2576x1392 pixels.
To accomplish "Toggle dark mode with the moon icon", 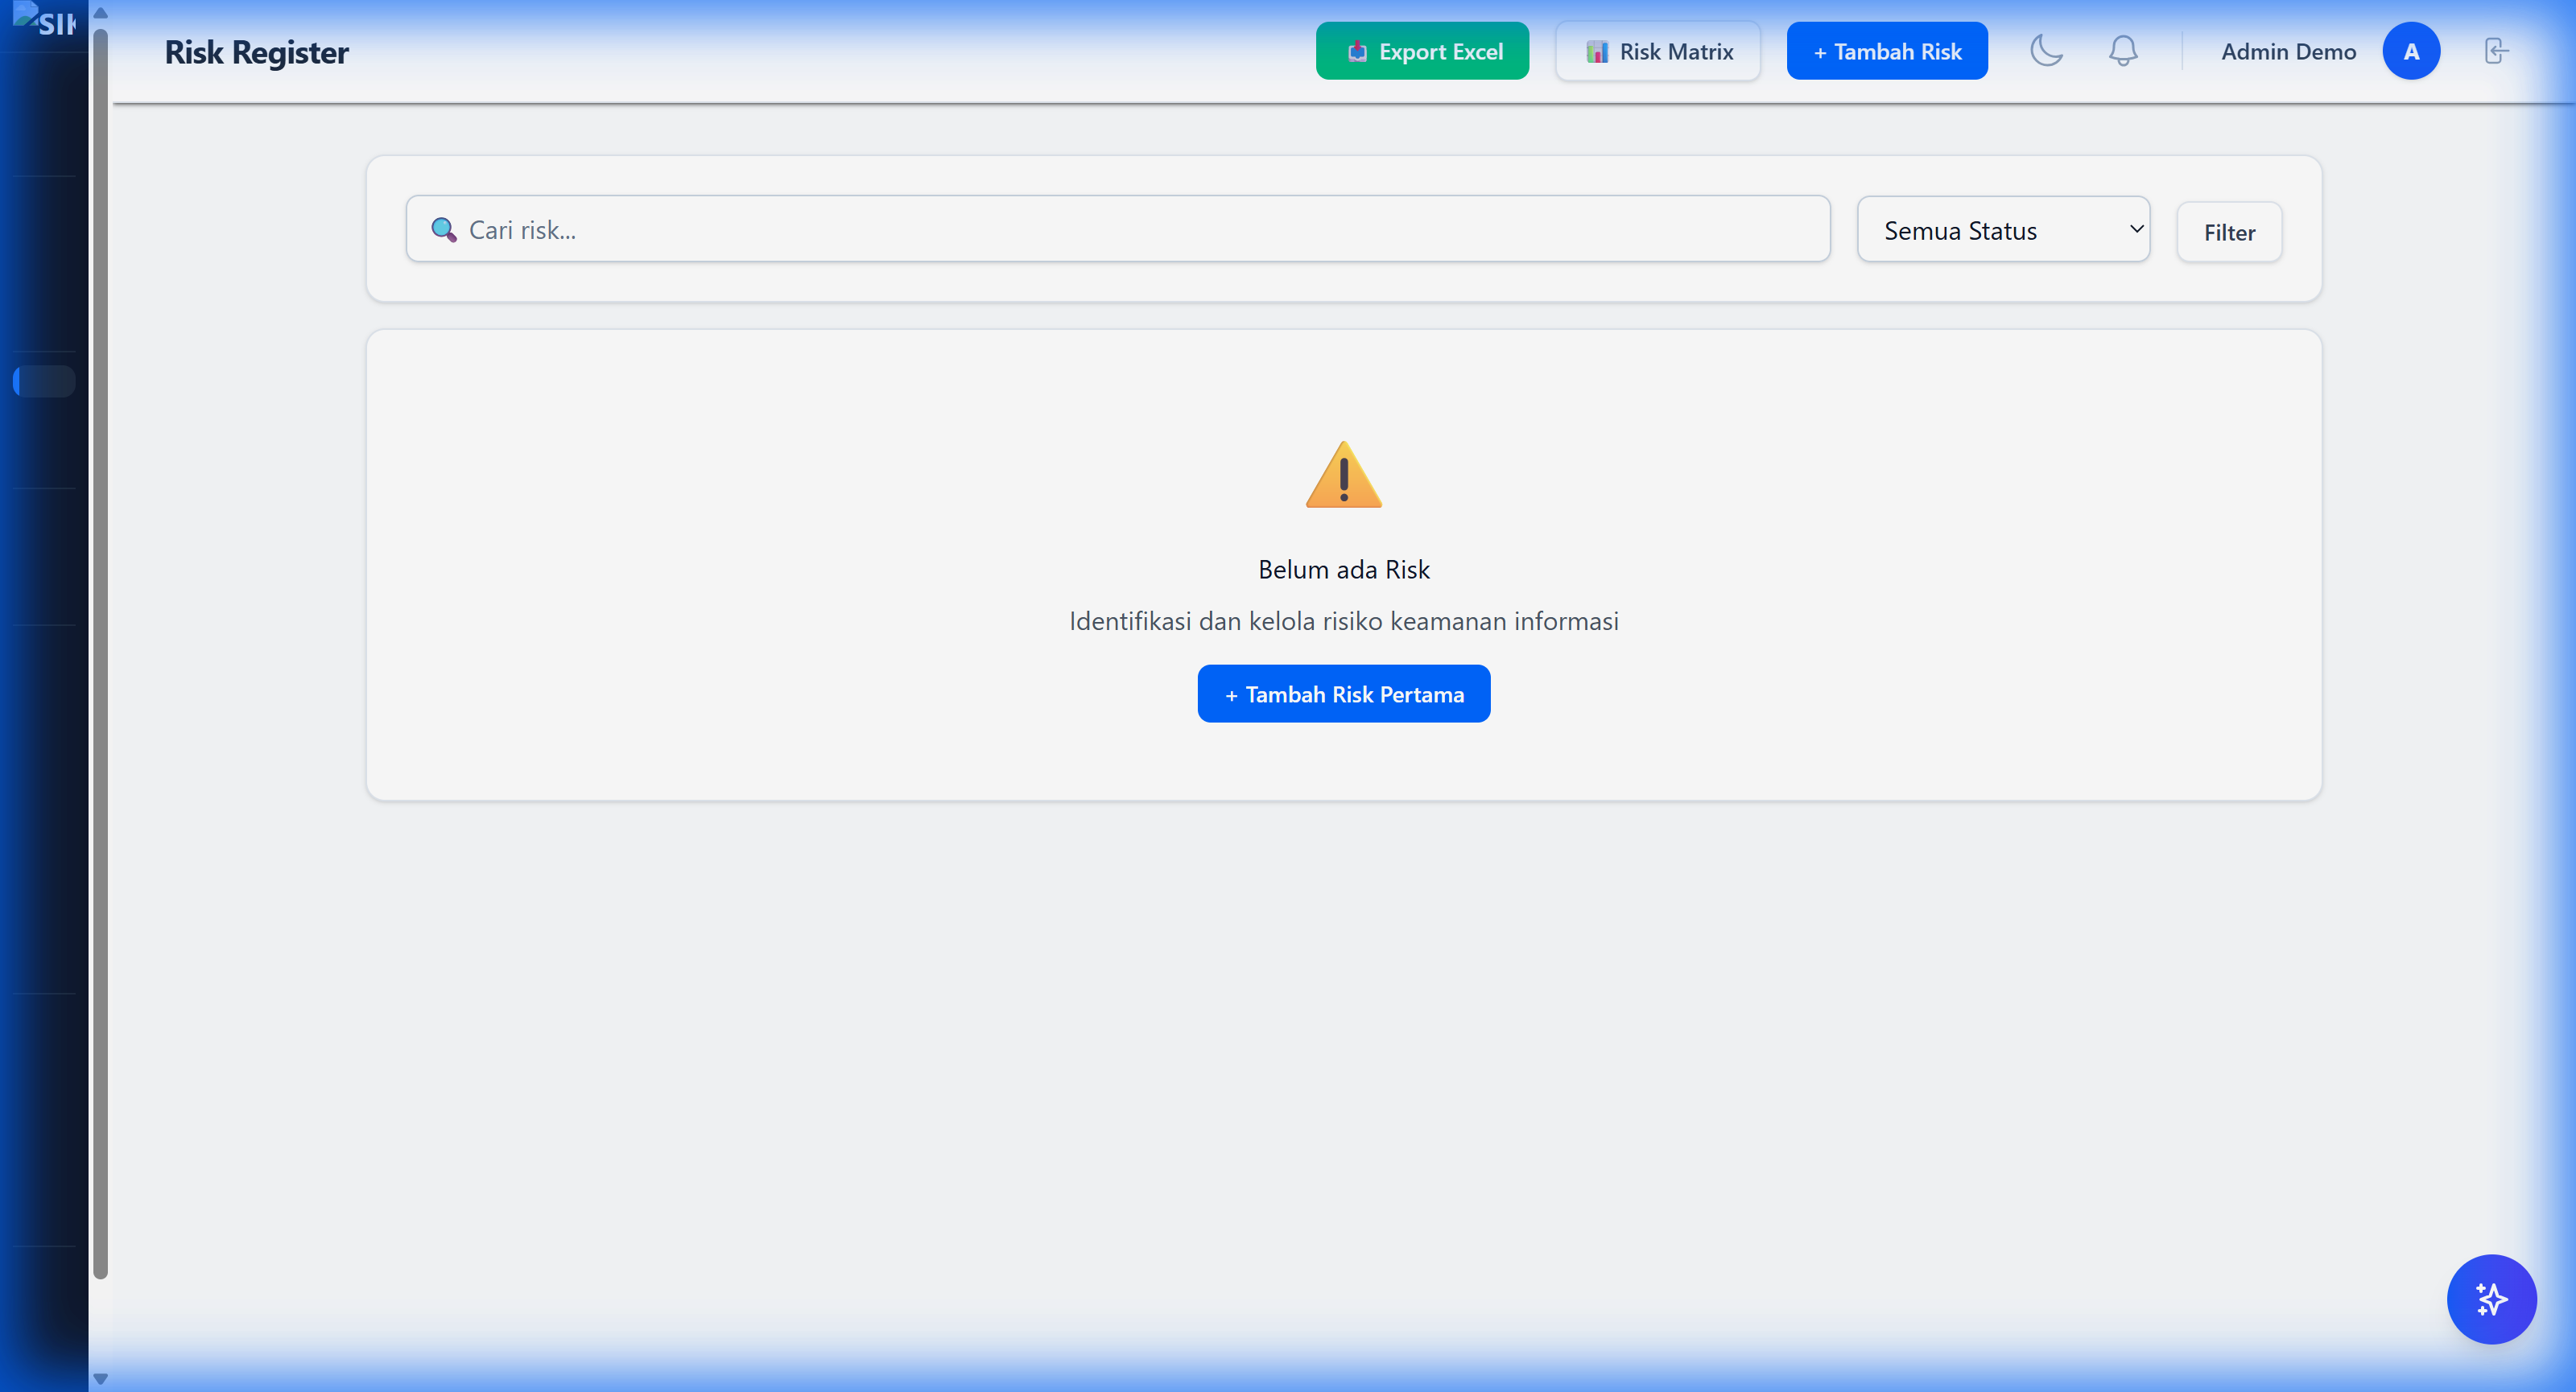I will pos(2046,51).
